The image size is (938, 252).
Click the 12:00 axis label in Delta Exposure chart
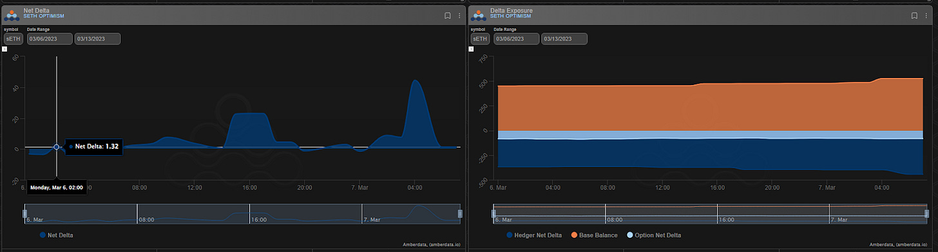click(x=662, y=188)
